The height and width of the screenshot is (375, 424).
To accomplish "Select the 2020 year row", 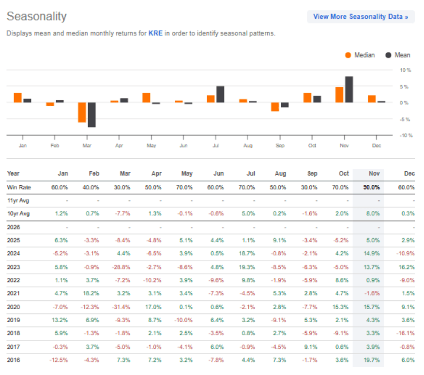I will (14, 306).
